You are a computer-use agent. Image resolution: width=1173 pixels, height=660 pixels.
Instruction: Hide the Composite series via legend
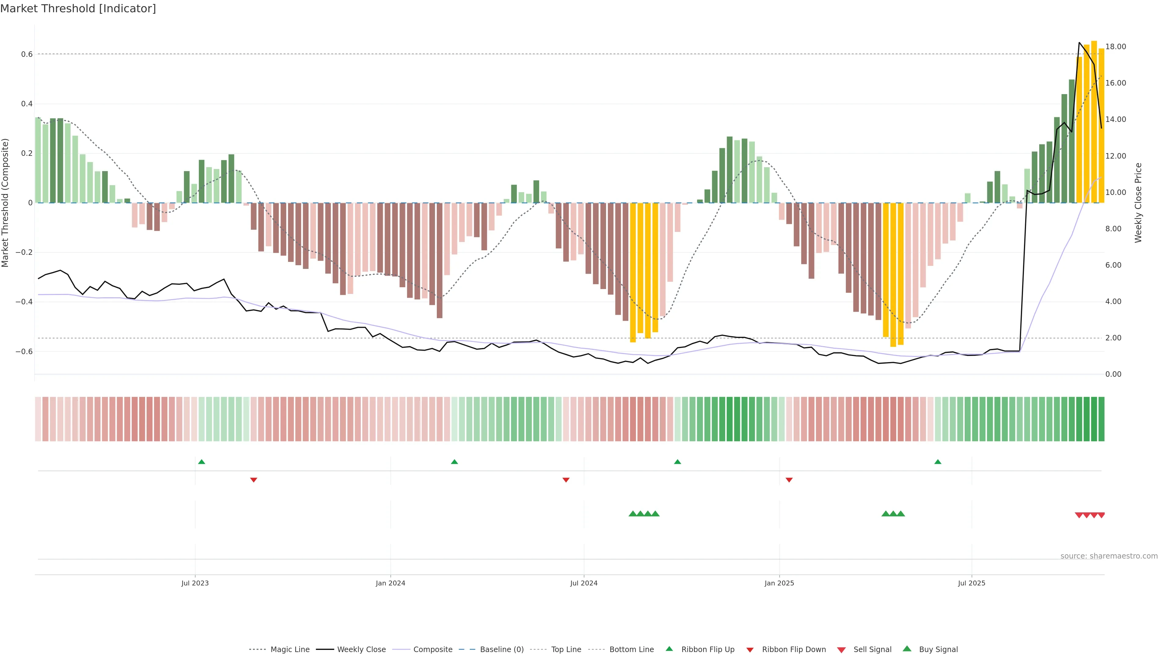433,650
